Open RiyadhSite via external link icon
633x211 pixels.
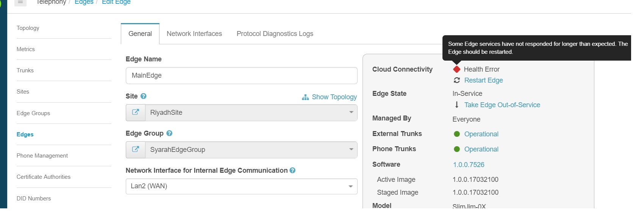[x=136, y=113]
